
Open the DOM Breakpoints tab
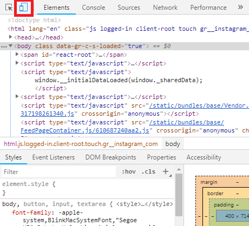click(110, 157)
